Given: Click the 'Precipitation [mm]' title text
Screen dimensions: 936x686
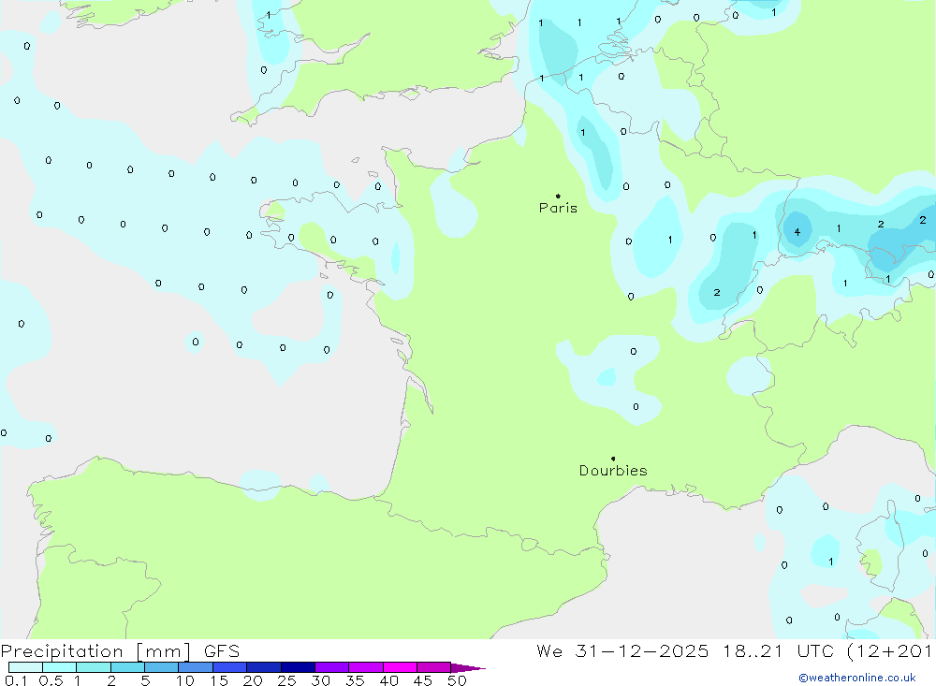Looking at the screenshot, I should pos(95,651).
